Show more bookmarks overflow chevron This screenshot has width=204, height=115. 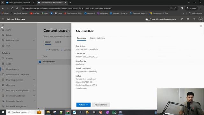click(183, 13)
